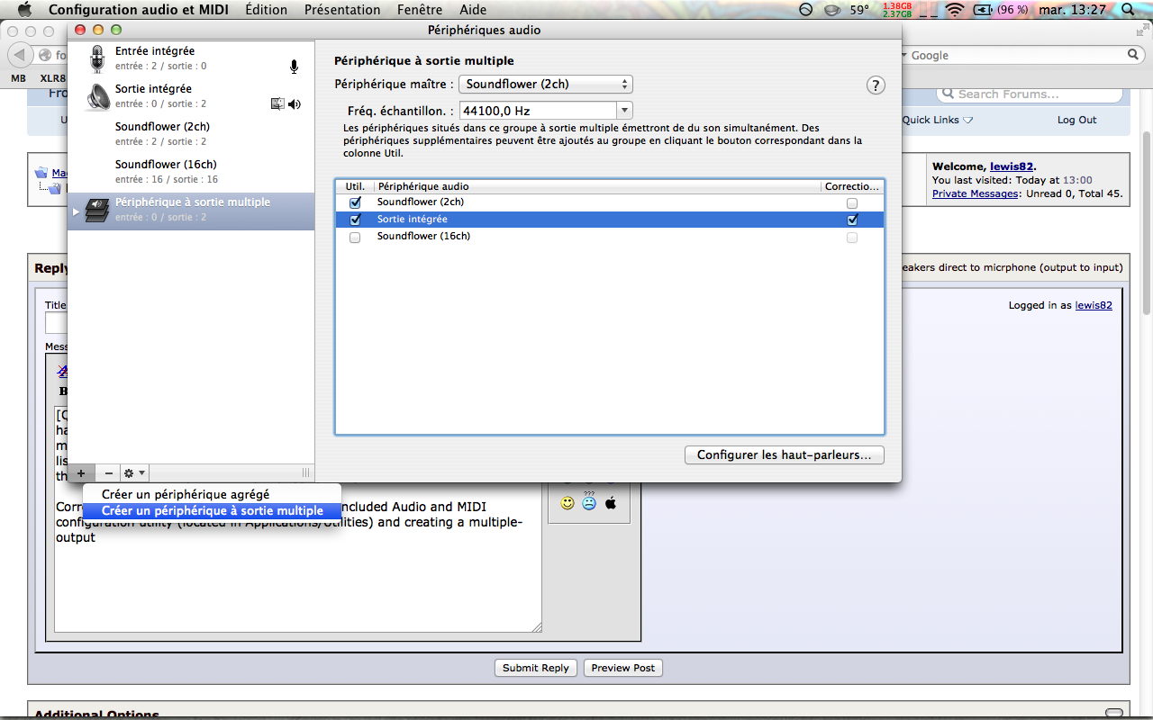Click the sound output speaker badge on Sortie intégrée row

(295, 104)
